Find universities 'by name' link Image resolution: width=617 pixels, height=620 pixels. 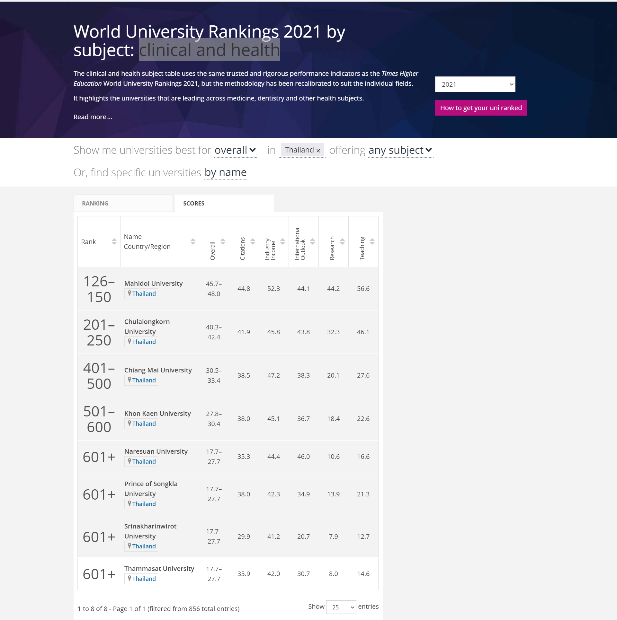pos(226,172)
